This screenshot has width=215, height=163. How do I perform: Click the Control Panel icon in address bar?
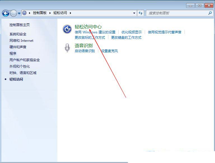24,13
